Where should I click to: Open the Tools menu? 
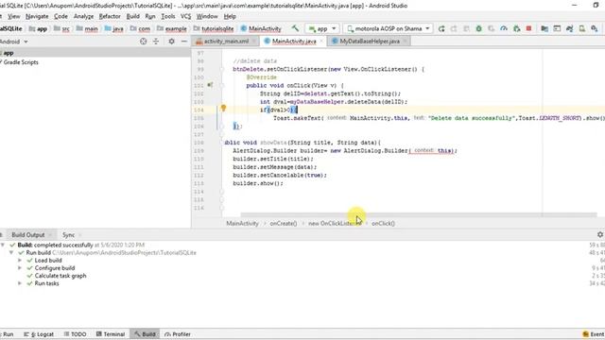(168, 16)
